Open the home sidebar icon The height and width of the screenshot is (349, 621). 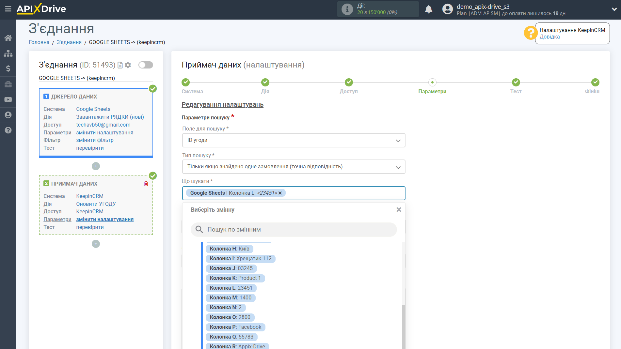point(8,38)
